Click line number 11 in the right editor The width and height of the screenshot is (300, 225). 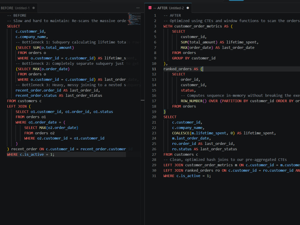click(x=154, y=69)
